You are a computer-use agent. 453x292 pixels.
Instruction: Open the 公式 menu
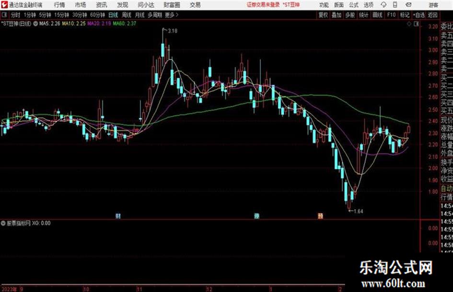tap(354, 5)
